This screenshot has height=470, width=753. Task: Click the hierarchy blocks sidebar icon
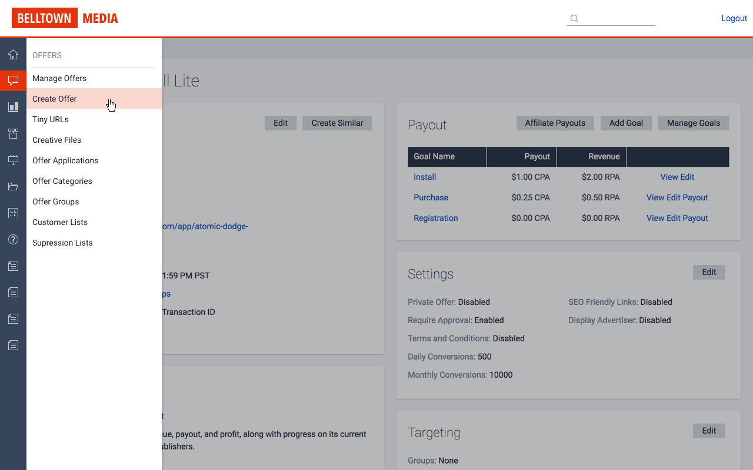point(13,133)
